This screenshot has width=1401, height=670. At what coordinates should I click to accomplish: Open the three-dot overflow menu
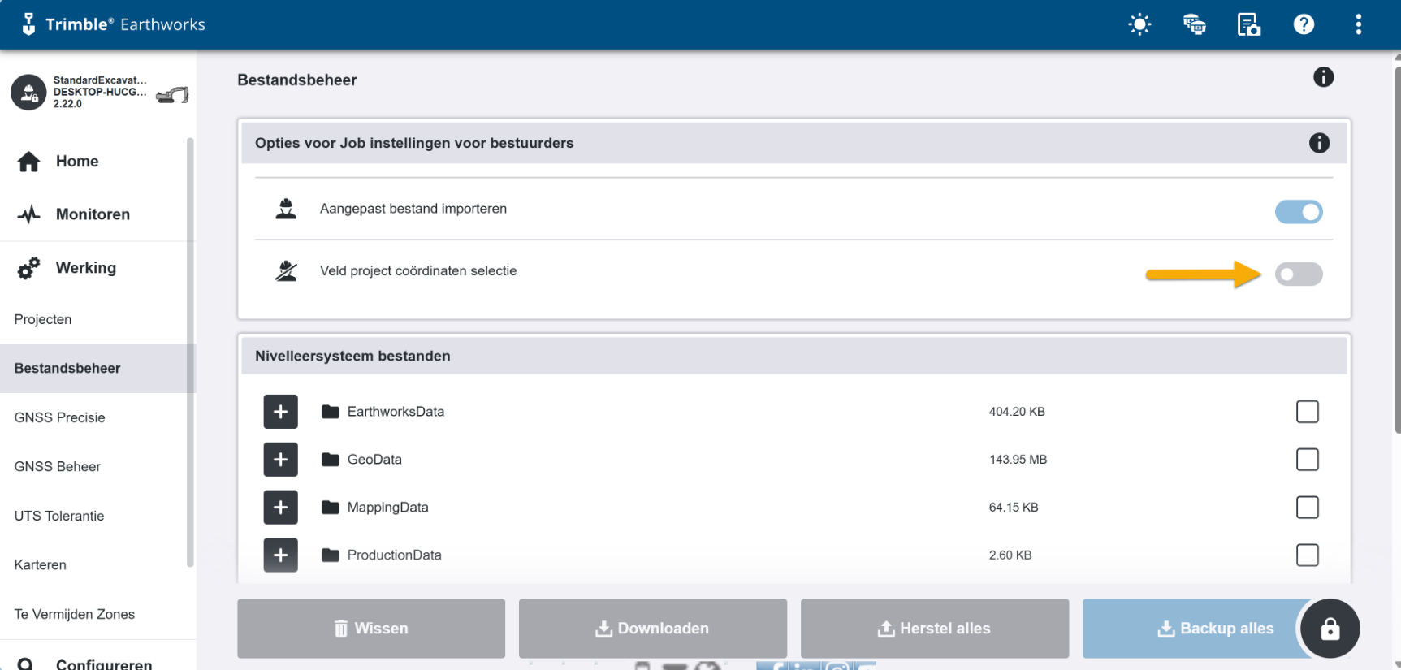(x=1358, y=24)
